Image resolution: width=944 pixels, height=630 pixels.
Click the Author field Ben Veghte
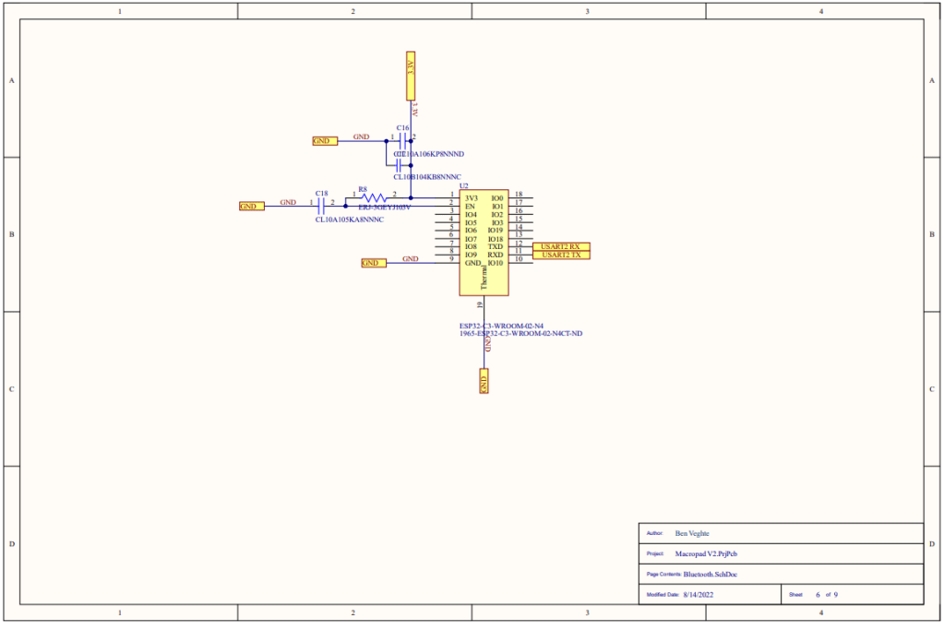point(694,534)
